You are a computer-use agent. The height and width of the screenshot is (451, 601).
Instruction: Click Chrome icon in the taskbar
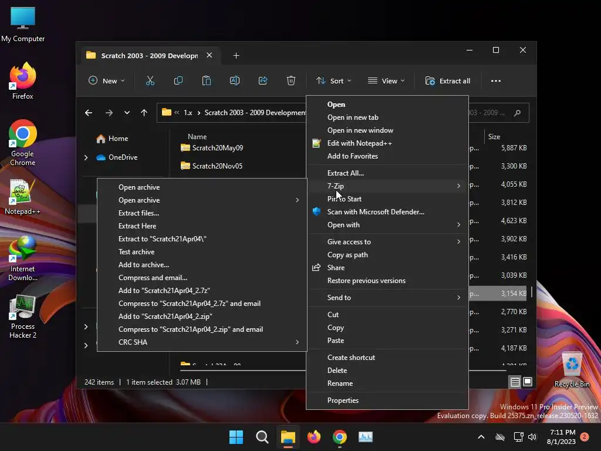(x=340, y=437)
